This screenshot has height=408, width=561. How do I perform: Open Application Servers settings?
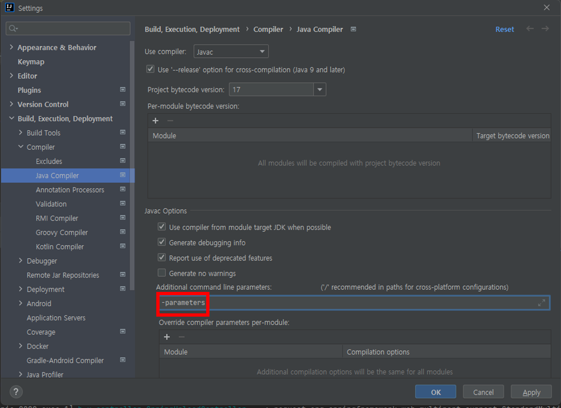pyautogui.click(x=56, y=318)
